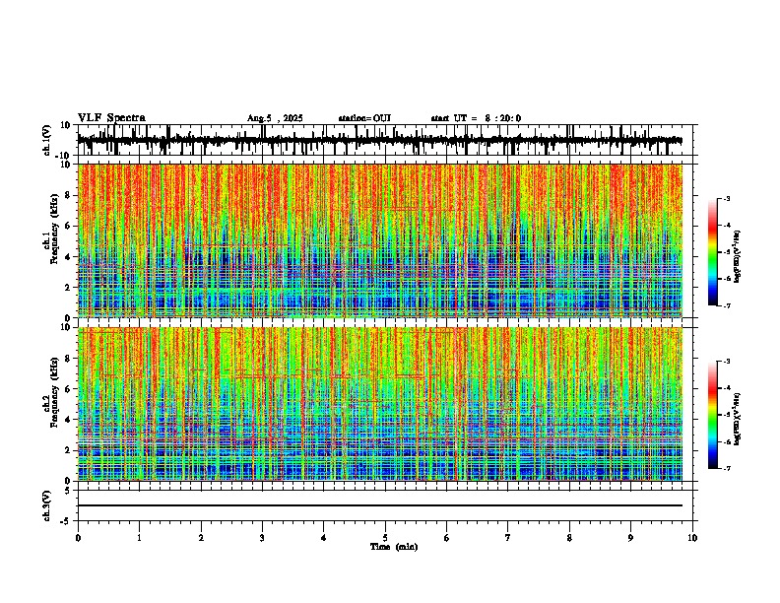The image size is (780, 603).
Task: Click the "ch.3(V)" axis label
Action: (x=46, y=505)
